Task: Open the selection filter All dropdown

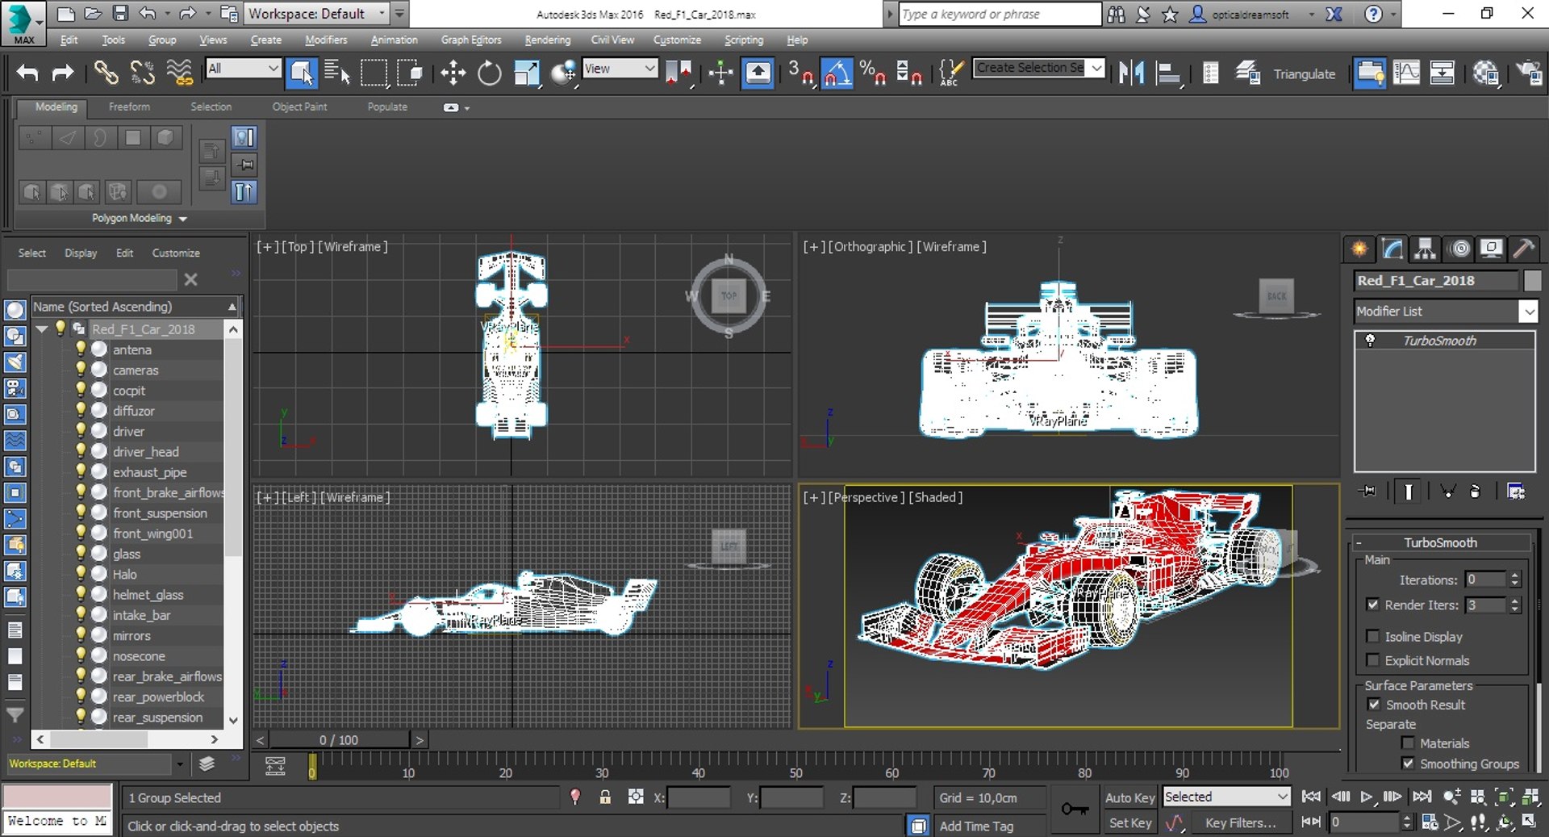Action: point(243,69)
